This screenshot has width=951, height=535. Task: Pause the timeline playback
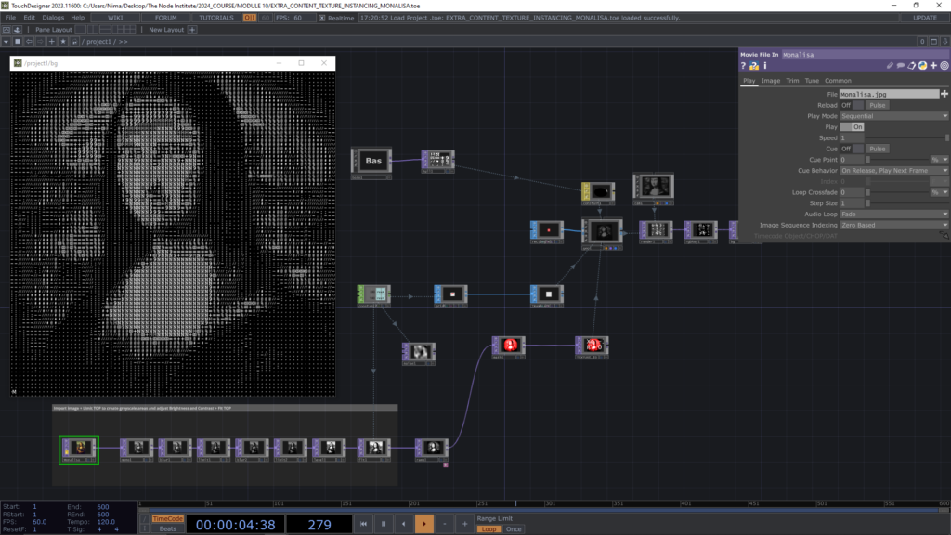(384, 524)
